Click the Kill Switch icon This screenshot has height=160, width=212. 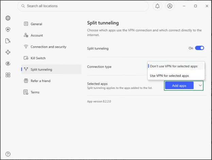tap(26, 58)
